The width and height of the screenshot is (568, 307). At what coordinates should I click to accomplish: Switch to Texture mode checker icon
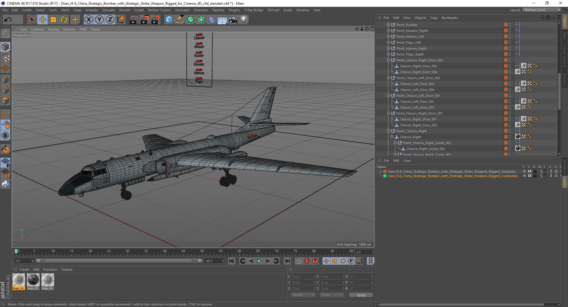click(x=5, y=58)
